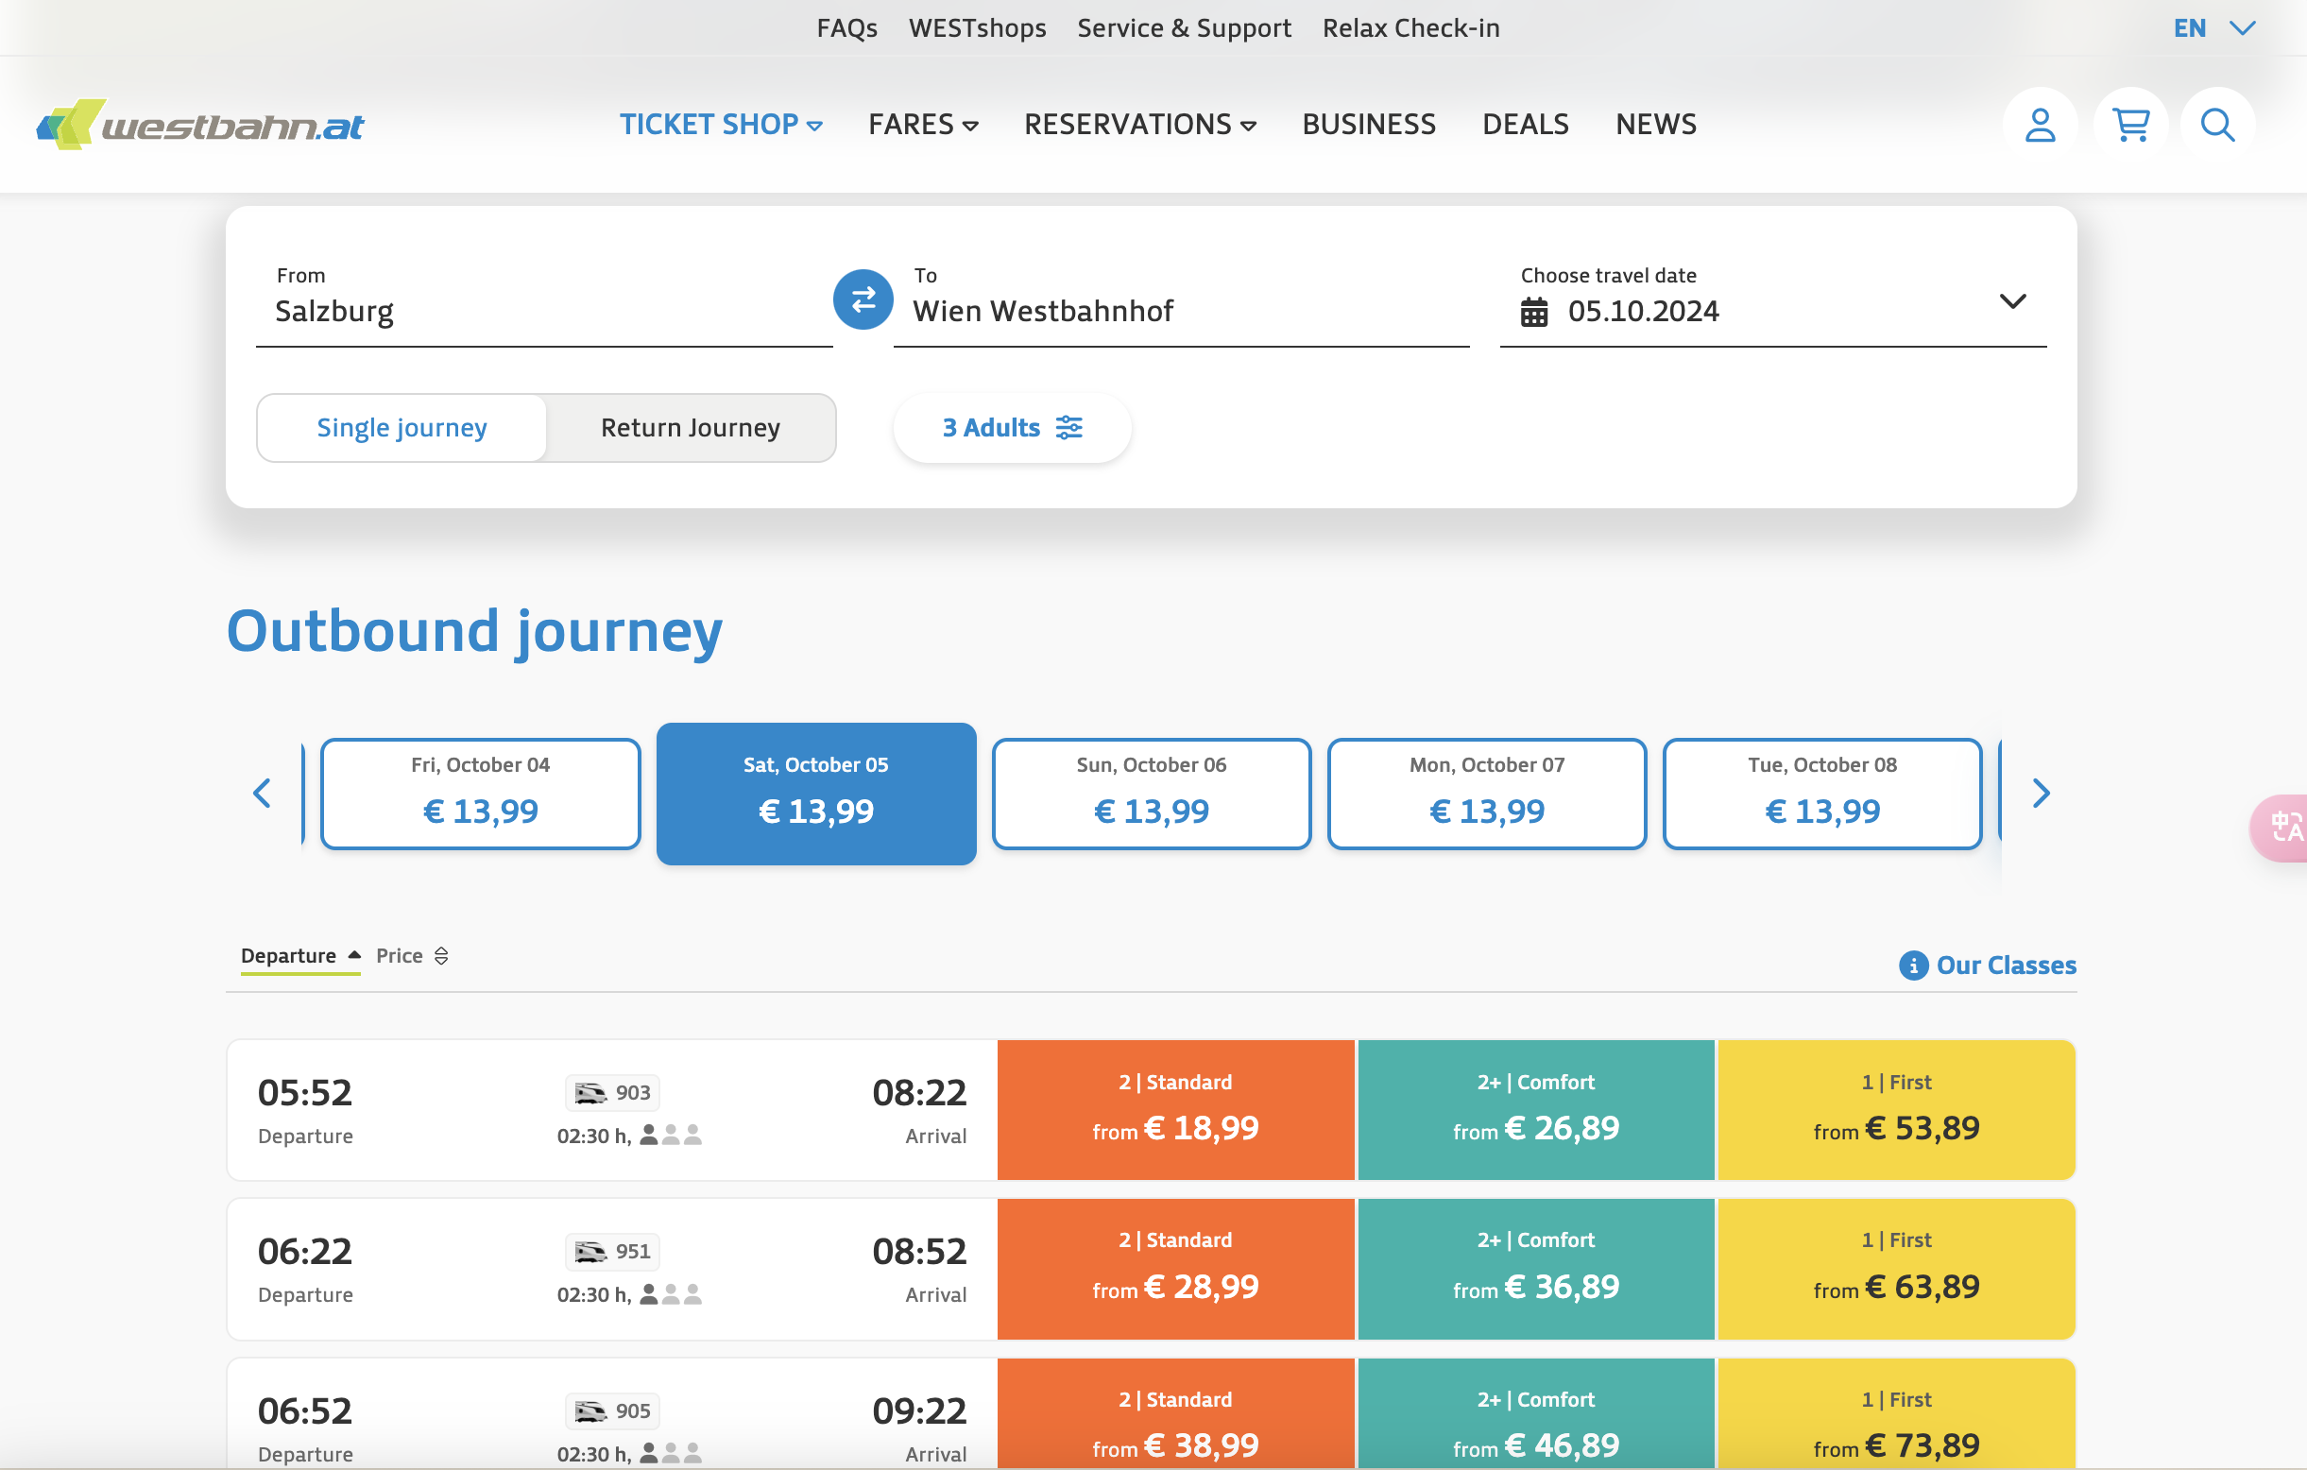Choose Comfort €36,89 for 06:22 train
2307x1470 pixels.
coord(1536,1268)
